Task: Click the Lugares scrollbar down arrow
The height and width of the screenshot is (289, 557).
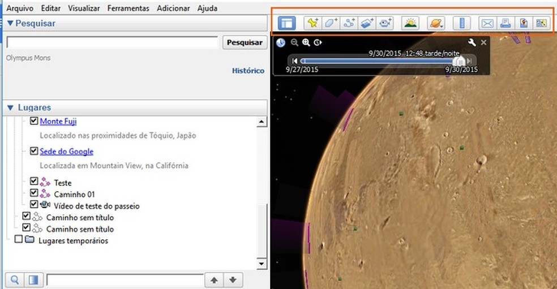Action: (x=262, y=264)
